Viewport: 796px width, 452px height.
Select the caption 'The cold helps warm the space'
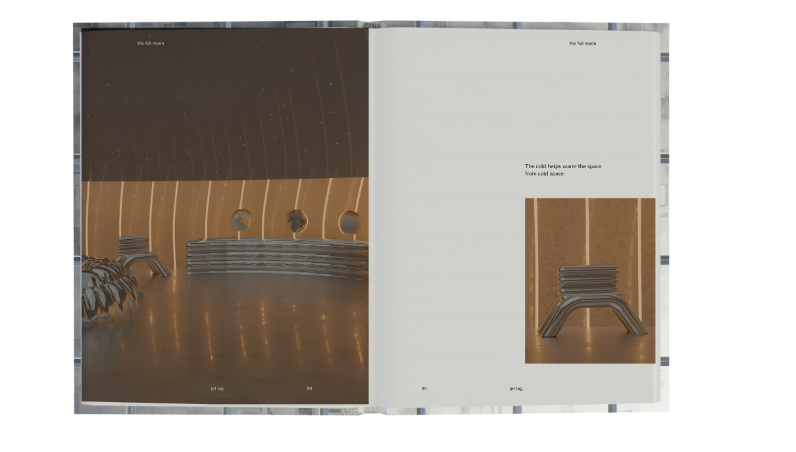click(562, 166)
